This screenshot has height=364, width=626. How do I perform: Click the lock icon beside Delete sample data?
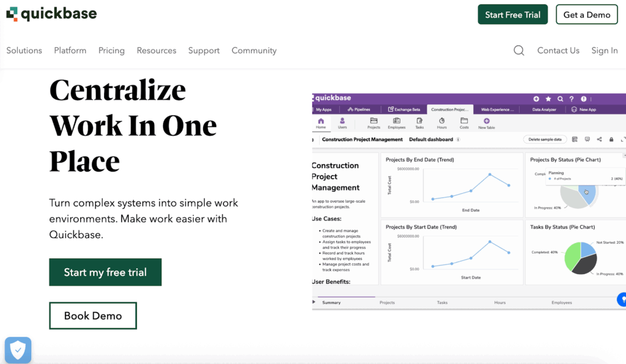pyautogui.click(x=611, y=139)
